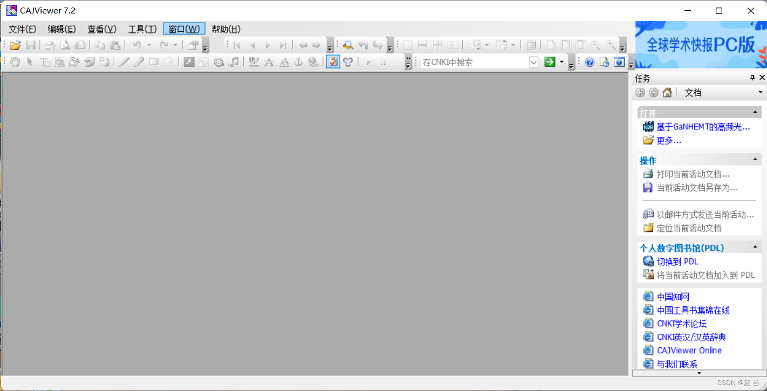
Task: Click the Paste clipboard icon
Action: coord(115,45)
